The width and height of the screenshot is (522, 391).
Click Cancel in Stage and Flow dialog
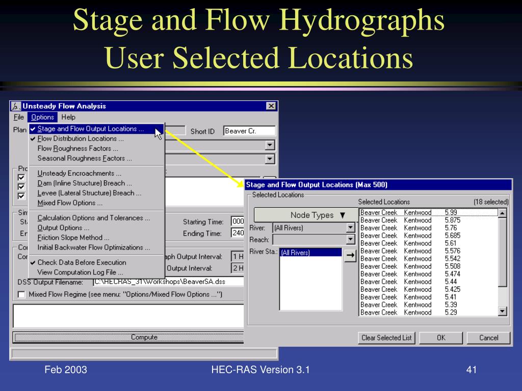coord(488,338)
